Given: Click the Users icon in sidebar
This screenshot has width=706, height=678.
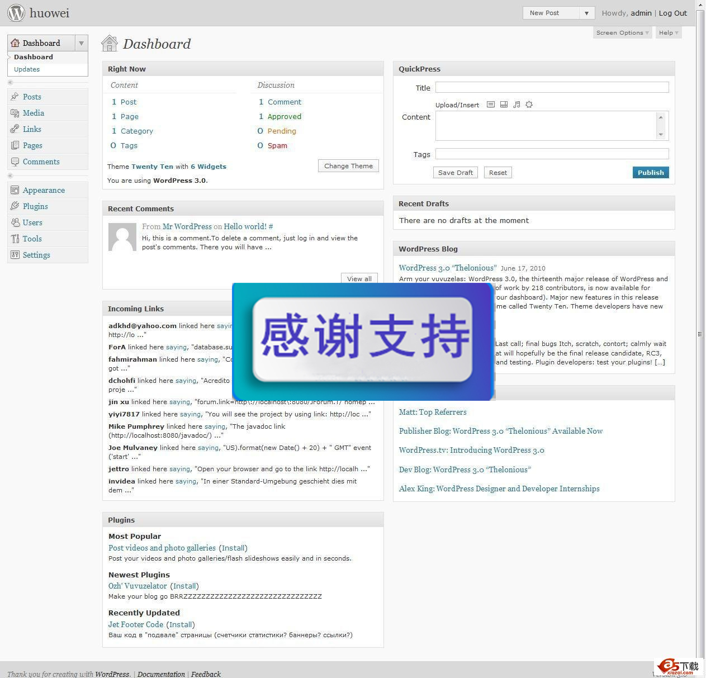Looking at the screenshot, I should [15, 222].
